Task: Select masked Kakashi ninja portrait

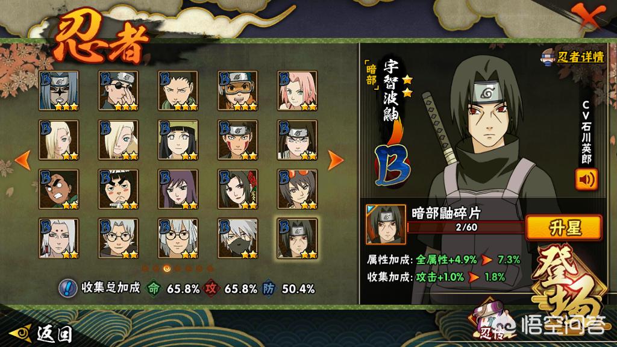Action: [x=237, y=239]
